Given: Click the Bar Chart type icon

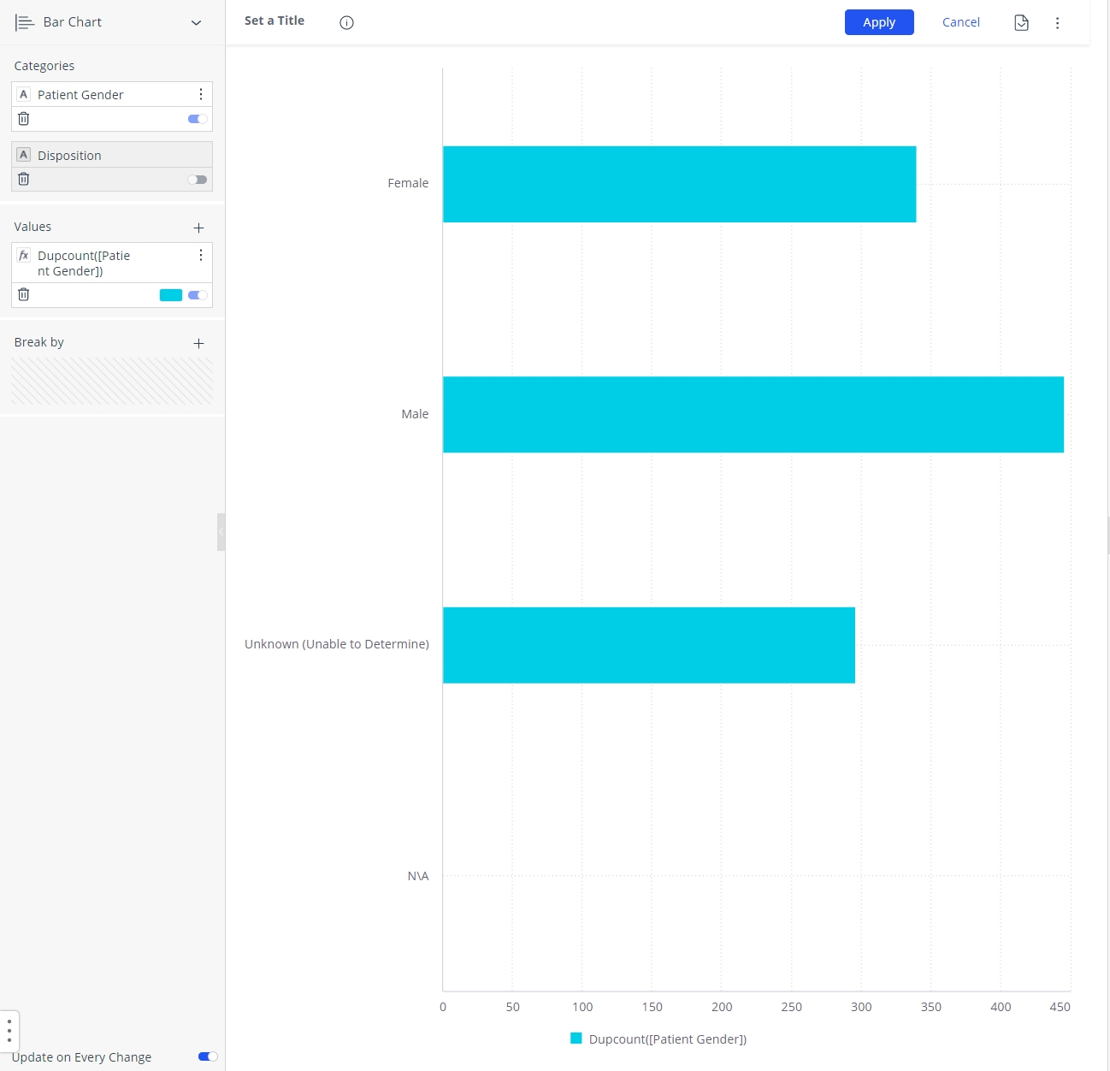Looking at the screenshot, I should click(25, 23).
